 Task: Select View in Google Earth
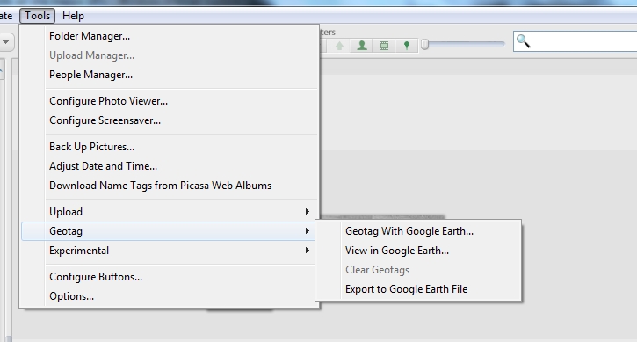418,251
